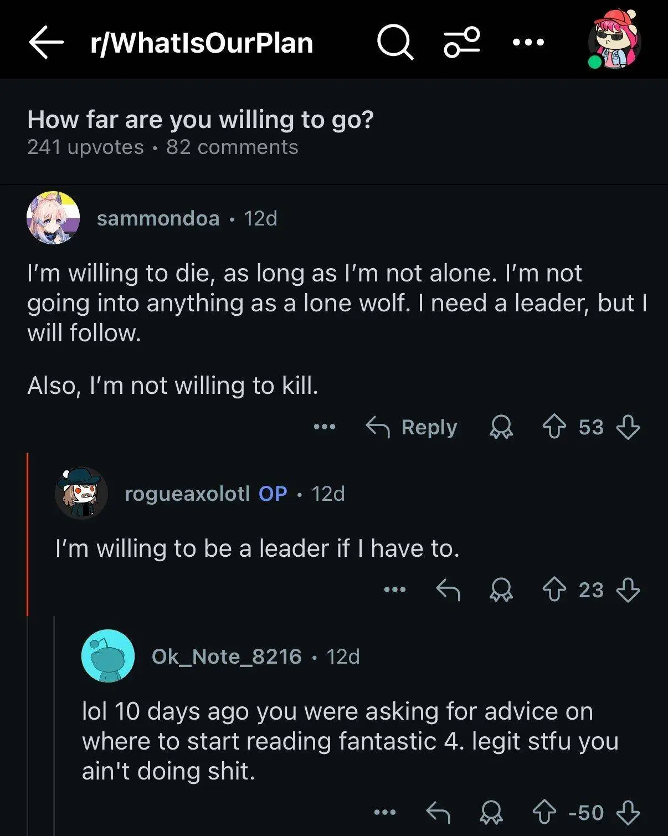Downvote sammondoa's comment
The height and width of the screenshot is (836, 668).
[x=628, y=427]
